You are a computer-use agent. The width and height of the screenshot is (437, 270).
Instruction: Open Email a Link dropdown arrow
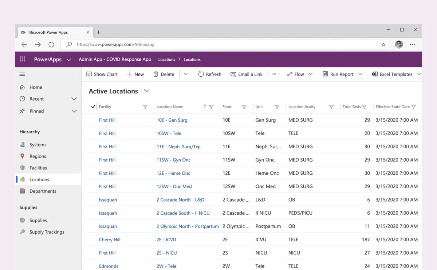274,74
